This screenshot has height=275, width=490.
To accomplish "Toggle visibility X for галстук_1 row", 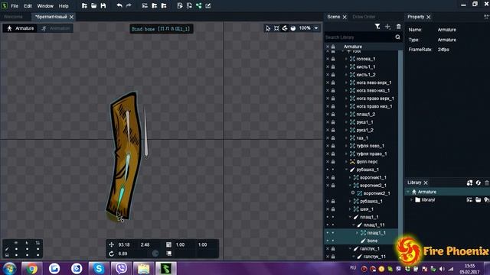I will [328, 249].
